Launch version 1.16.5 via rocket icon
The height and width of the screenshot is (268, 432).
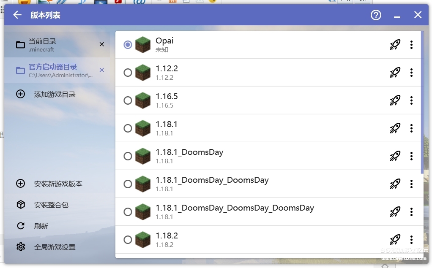click(x=395, y=100)
